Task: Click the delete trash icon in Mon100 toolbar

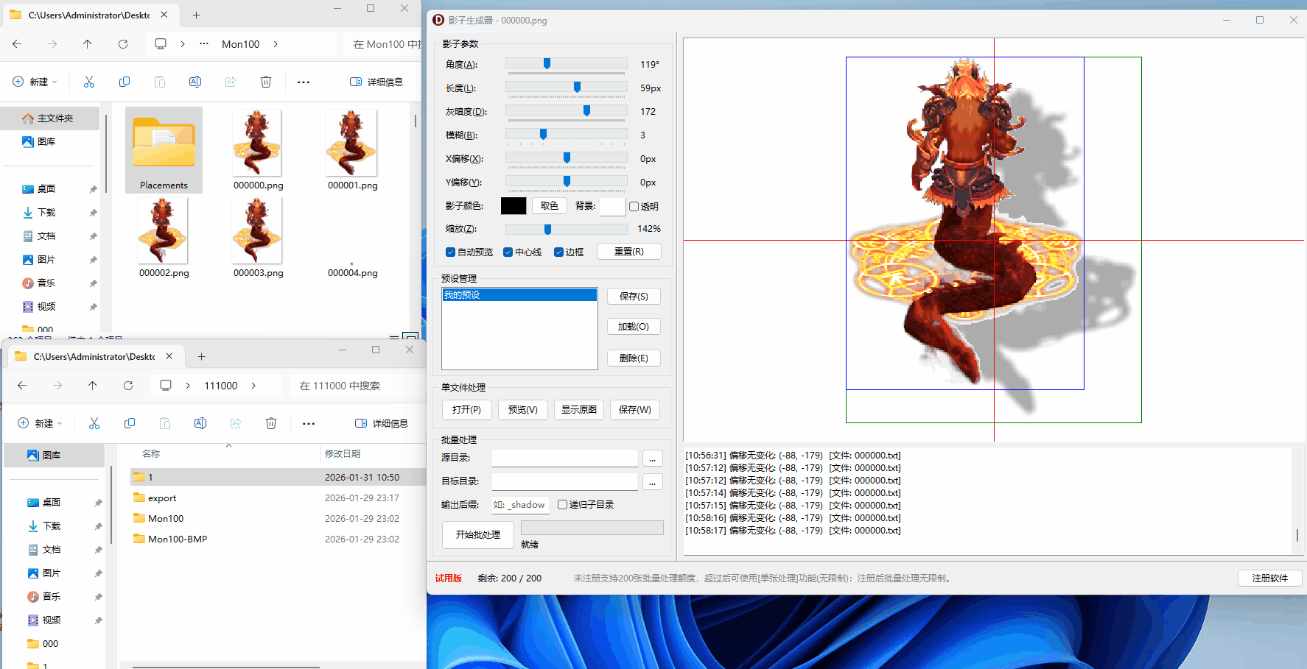Action: tap(266, 82)
